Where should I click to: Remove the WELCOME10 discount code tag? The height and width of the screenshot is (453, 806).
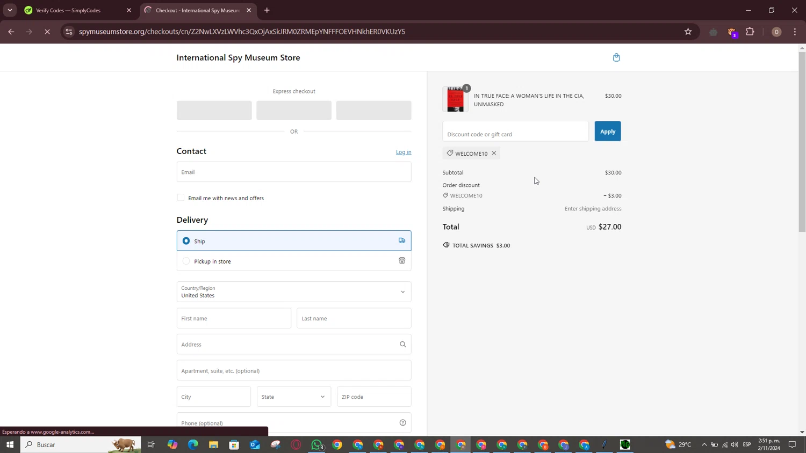coord(494,153)
